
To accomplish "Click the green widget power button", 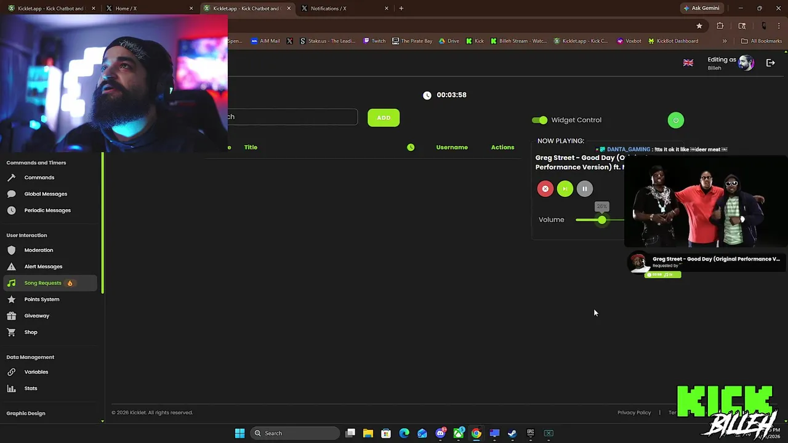I will 675,120.
